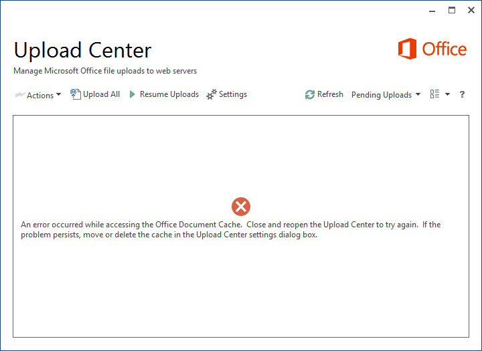Click the Settings text label
This screenshot has width=482, height=351.
click(232, 94)
